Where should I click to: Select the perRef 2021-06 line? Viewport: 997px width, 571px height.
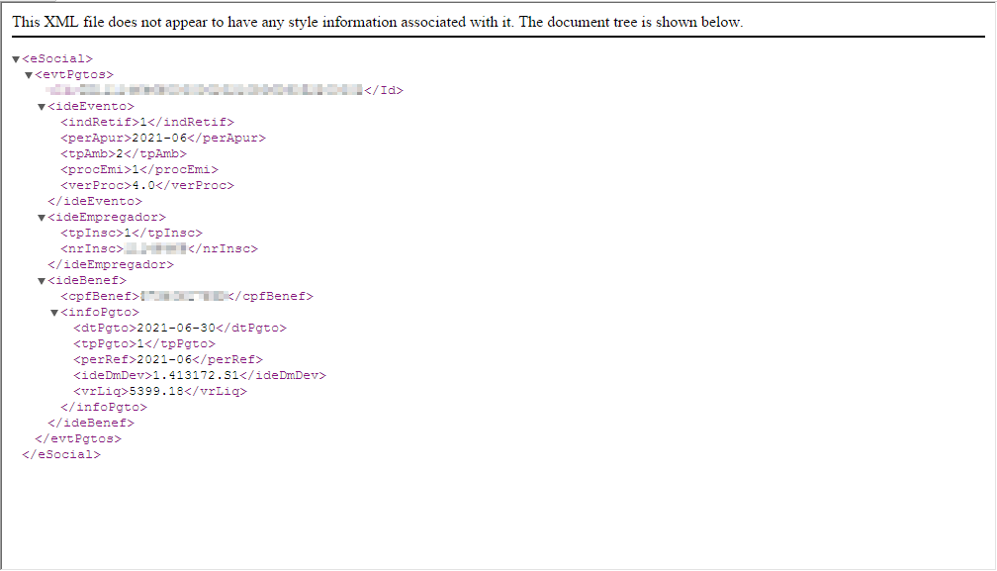[x=168, y=360]
